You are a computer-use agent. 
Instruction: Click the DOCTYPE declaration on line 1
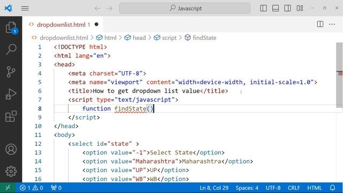point(80,47)
